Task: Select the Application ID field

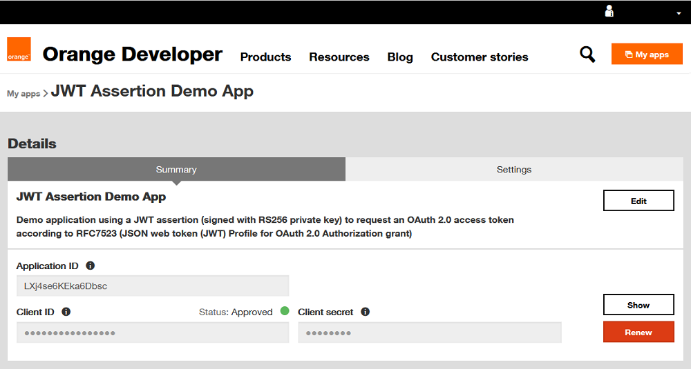Action: (x=153, y=286)
